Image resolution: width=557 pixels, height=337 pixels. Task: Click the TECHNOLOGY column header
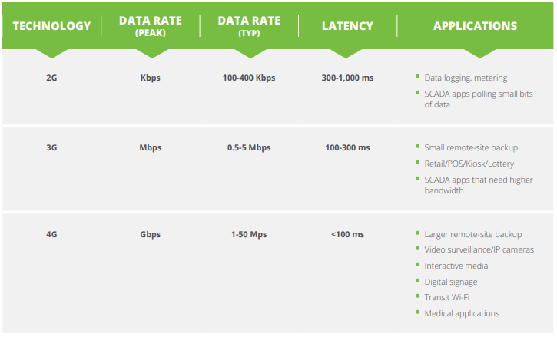tap(51, 26)
